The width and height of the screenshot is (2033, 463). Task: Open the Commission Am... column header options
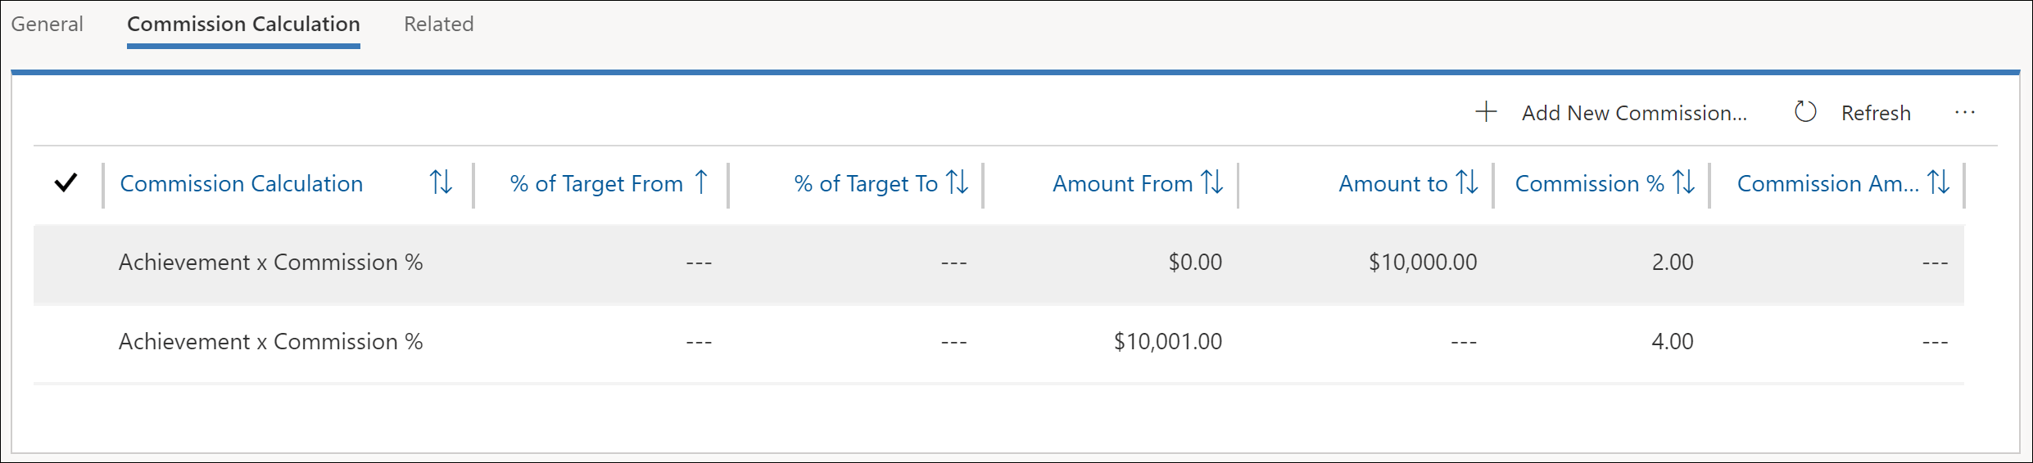tap(1827, 183)
